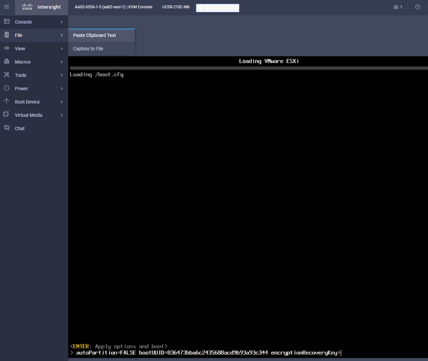The height and width of the screenshot is (361, 428).
Task: Open the help question mark icon
Action: click(418, 7)
